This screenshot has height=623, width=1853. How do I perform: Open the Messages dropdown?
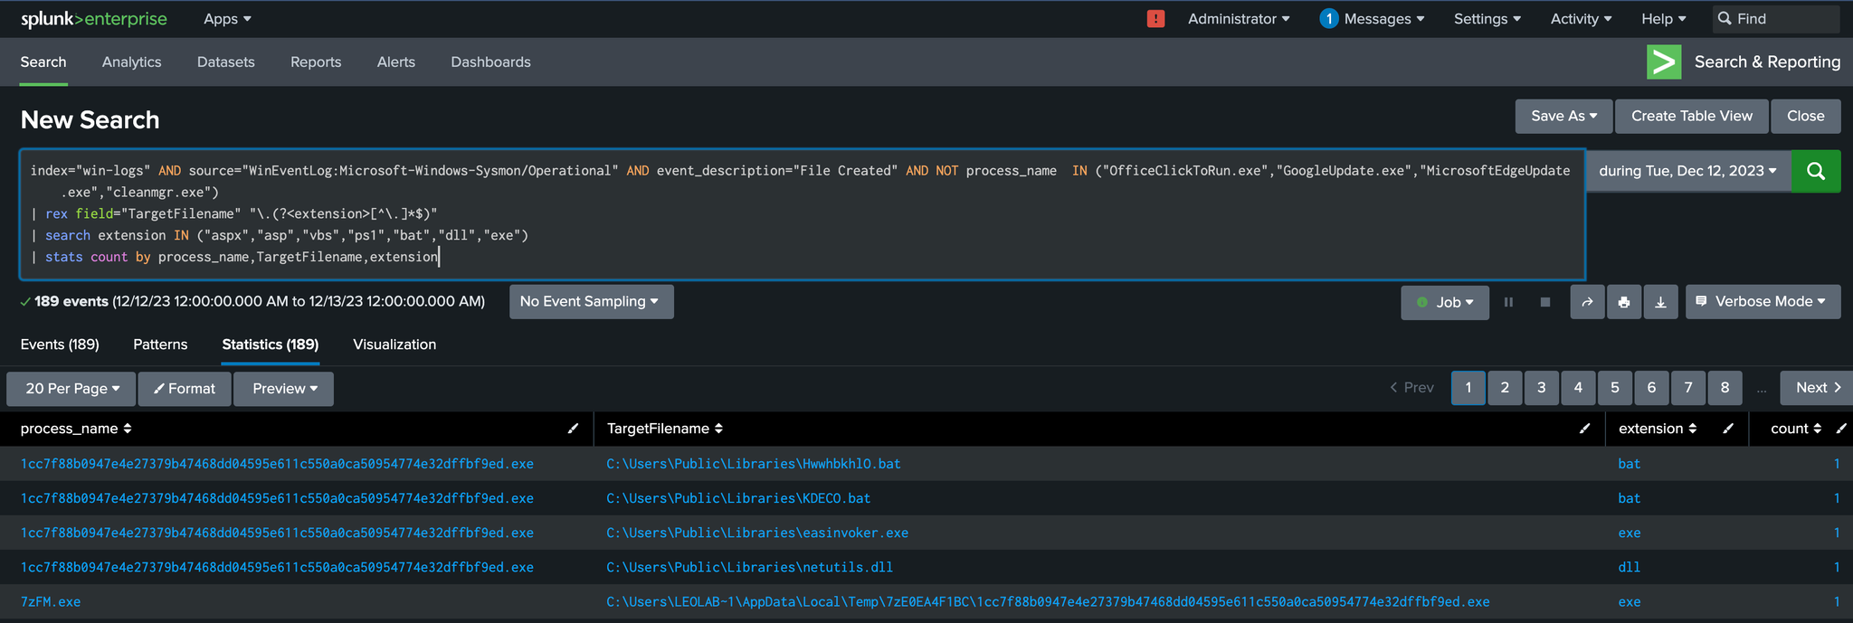tap(1384, 19)
